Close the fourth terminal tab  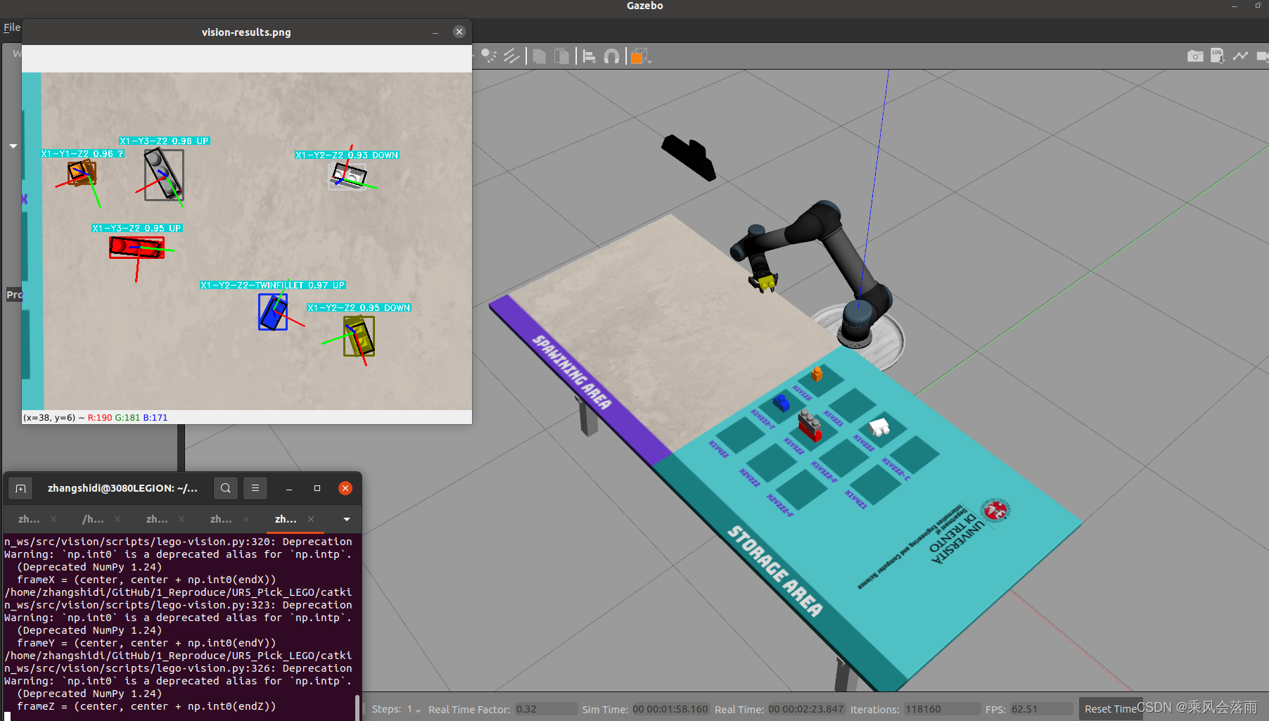(x=245, y=519)
